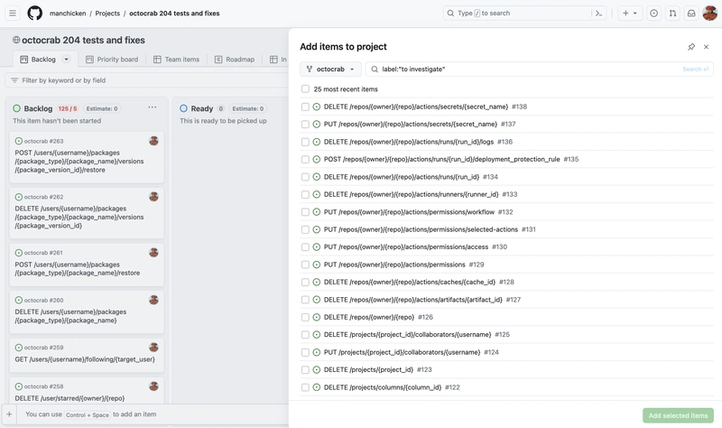This screenshot has width=722, height=428.
Task: Tick checkbox for DELETE /repos/{owner}/{repo} #126
Action: 305,317
